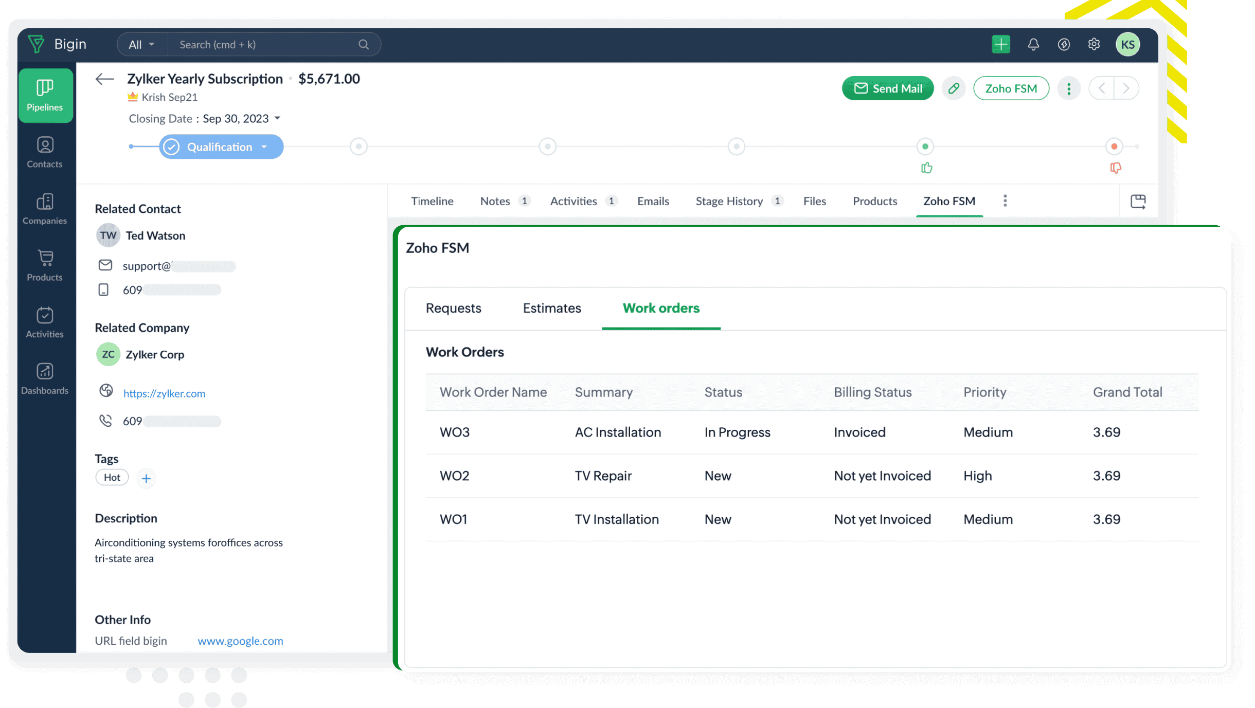Click the Work Order Name column header
Image resolution: width=1255 pixels, height=708 pixels.
tap(493, 392)
